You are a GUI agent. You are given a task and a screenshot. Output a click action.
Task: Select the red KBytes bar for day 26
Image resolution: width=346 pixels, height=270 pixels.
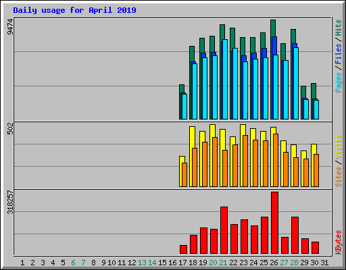coord(274,223)
